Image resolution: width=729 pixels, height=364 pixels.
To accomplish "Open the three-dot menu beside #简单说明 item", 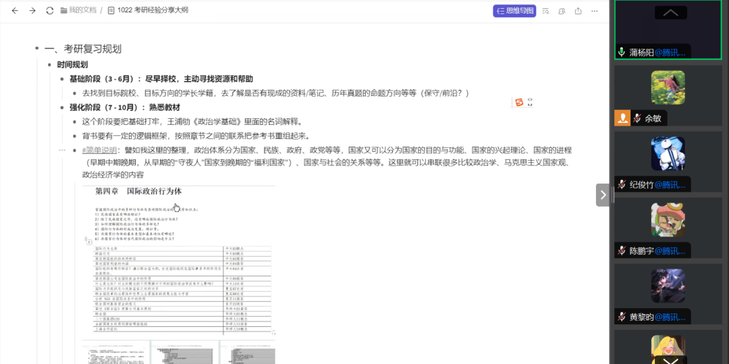I will coord(63,150).
